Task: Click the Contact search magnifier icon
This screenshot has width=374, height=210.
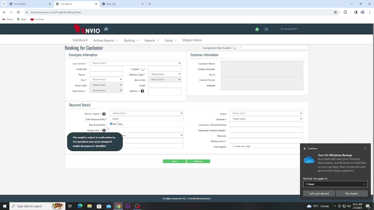Action: pyautogui.click(x=142, y=69)
